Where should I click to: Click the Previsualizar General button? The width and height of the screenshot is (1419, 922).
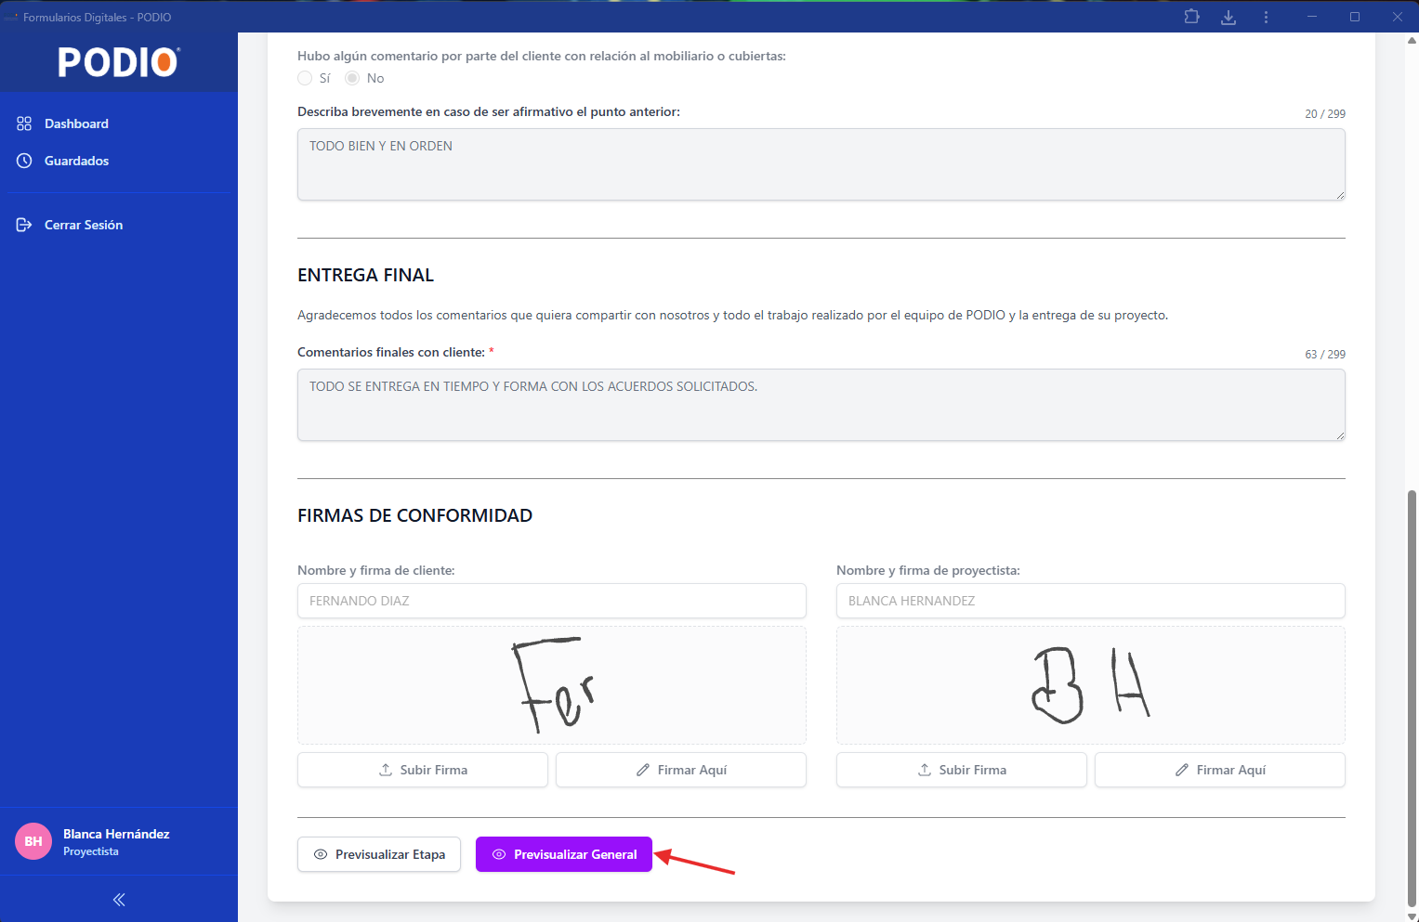click(564, 854)
